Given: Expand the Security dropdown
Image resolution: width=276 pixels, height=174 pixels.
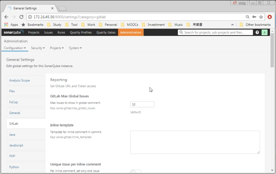Looking at the screenshot, I should (38, 48).
